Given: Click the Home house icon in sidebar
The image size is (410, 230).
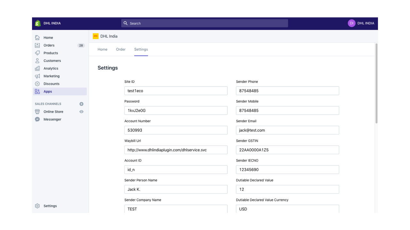Looking at the screenshot, I should [37, 38].
